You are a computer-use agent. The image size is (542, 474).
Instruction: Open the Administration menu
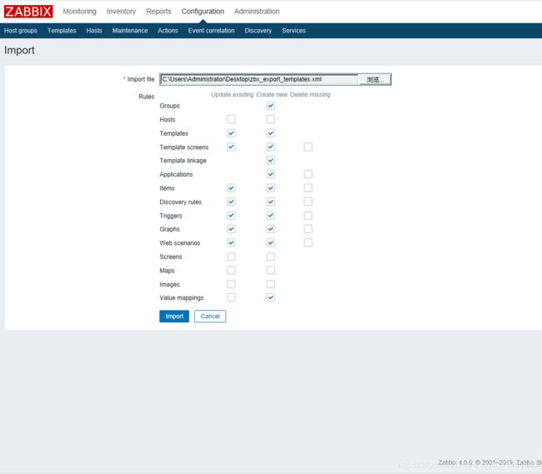point(257,12)
